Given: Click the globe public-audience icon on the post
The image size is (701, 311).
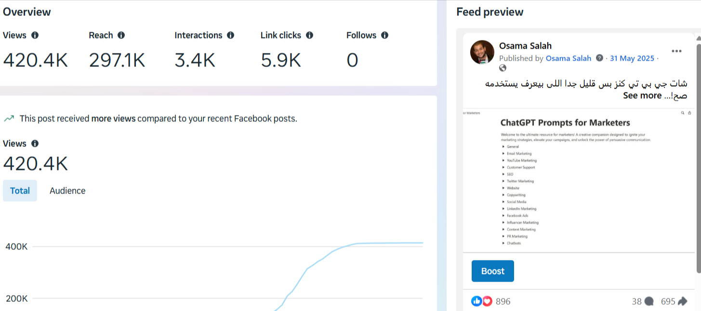Looking at the screenshot, I should [503, 68].
